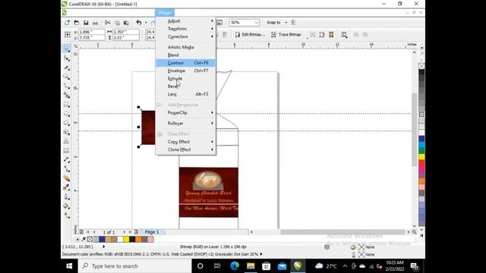The image size is (486, 273).
Task: Select the Drop Shadow tool
Action: coord(66,178)
